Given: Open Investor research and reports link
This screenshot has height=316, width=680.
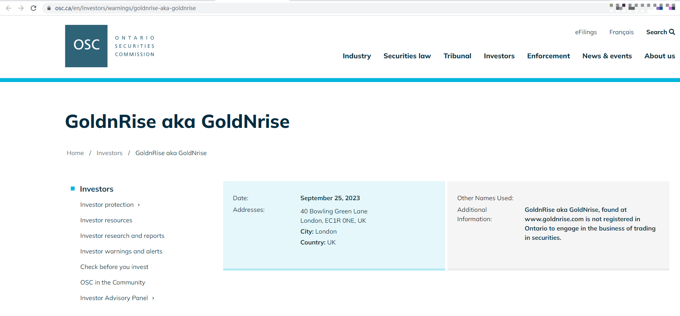Looking at the screenshot, I should (x=122, y=236).
